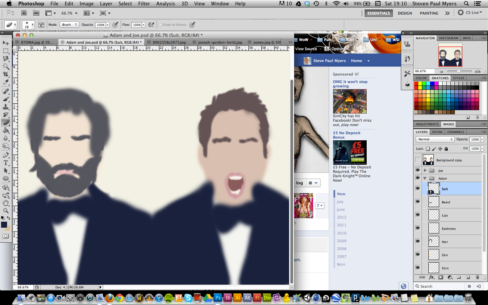488x305 pixels.
Task: Select the Zoom tool in the toolbox
Action: coord(6,211)
